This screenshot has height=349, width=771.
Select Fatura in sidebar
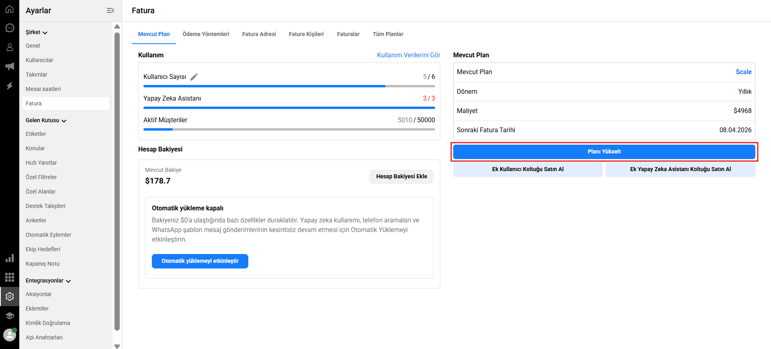[66, 103]
